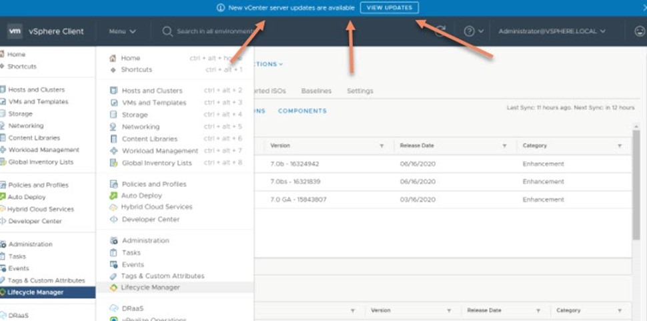The height and width of the screenshot is (321, 647).
Task: Open the Settings tab
Action: point(360,91)
